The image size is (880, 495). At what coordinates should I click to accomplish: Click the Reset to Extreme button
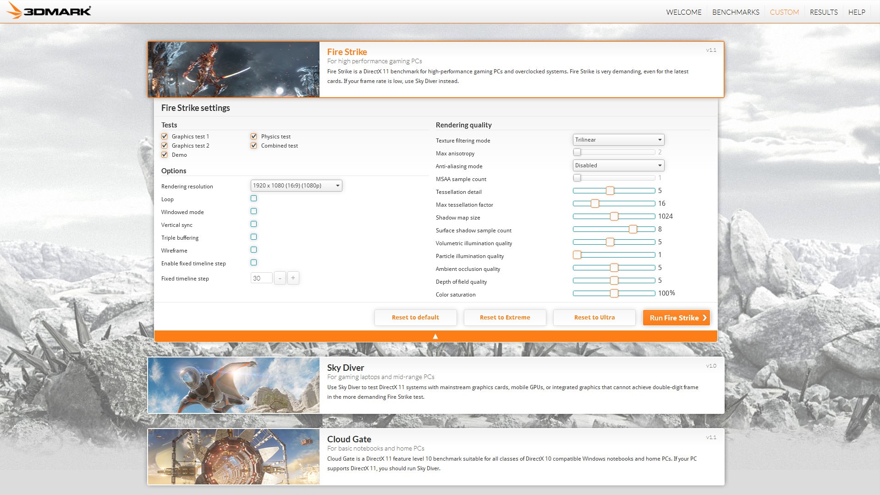click(505, 318)
